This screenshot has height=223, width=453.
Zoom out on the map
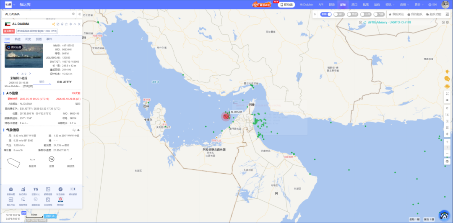(447, 153)
